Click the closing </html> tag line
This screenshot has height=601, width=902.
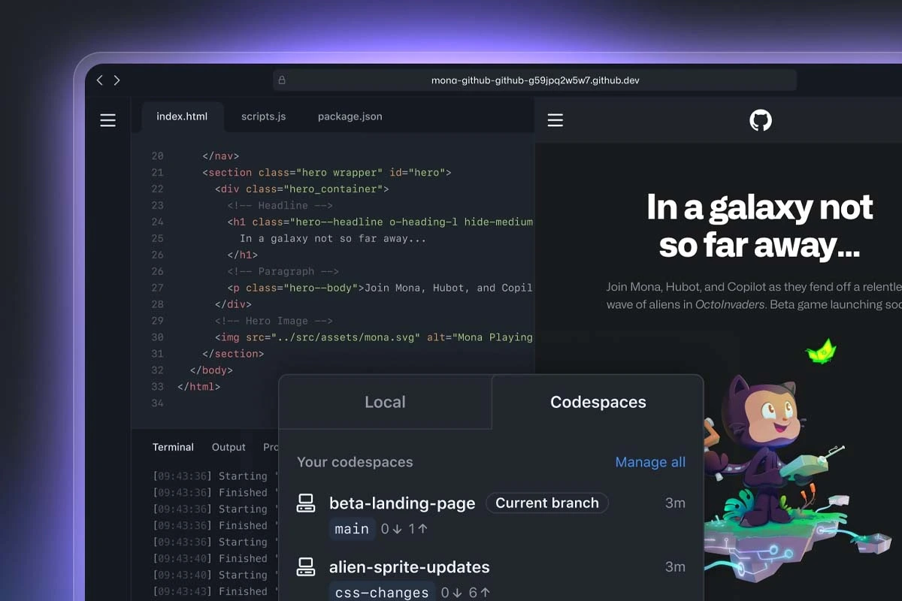198,387
